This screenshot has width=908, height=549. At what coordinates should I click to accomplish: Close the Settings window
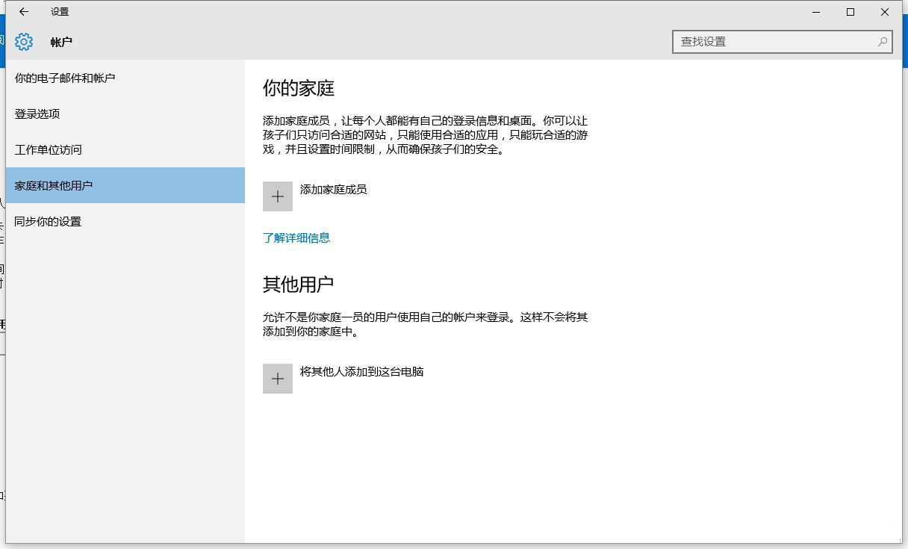[x=885, y=12]
